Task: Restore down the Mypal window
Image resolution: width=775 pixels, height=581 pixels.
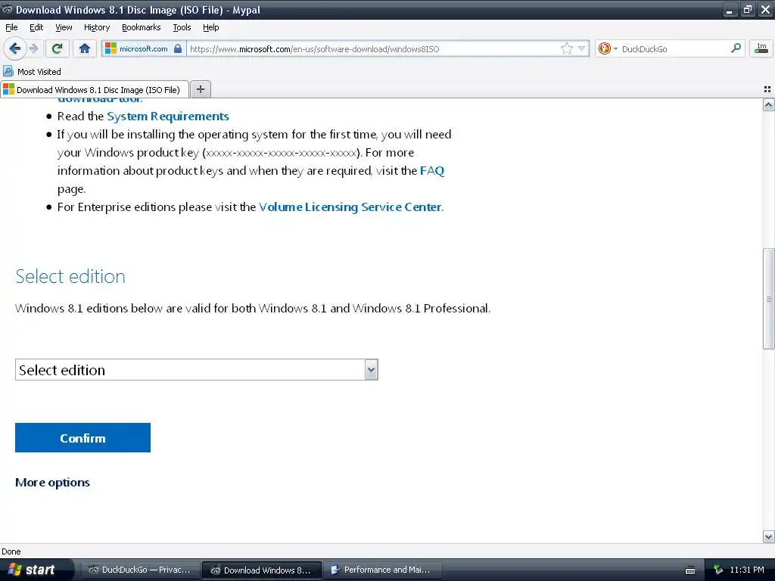Action: click(747, 9)
